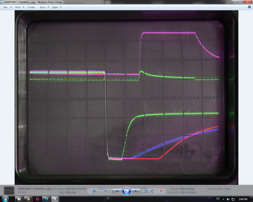Click the Windows Start button
The image size is (253, 202).
click(x=5, y=199)
